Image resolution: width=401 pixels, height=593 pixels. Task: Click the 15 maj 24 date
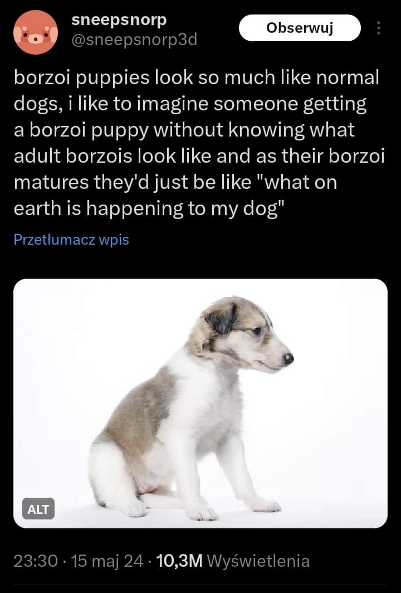tap(107, 561)
